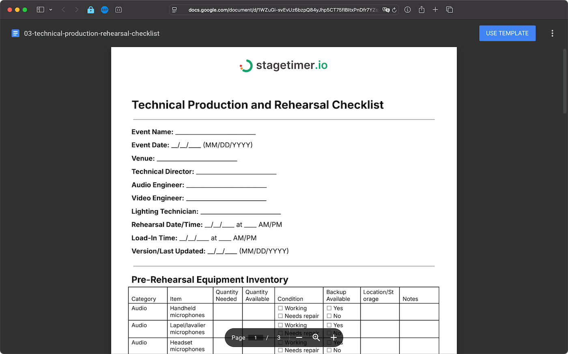The height and width of the screenshot is (354, 568).
Task: Show tab overview using the stacked-squares icon
Action: [x=450, y=9]
